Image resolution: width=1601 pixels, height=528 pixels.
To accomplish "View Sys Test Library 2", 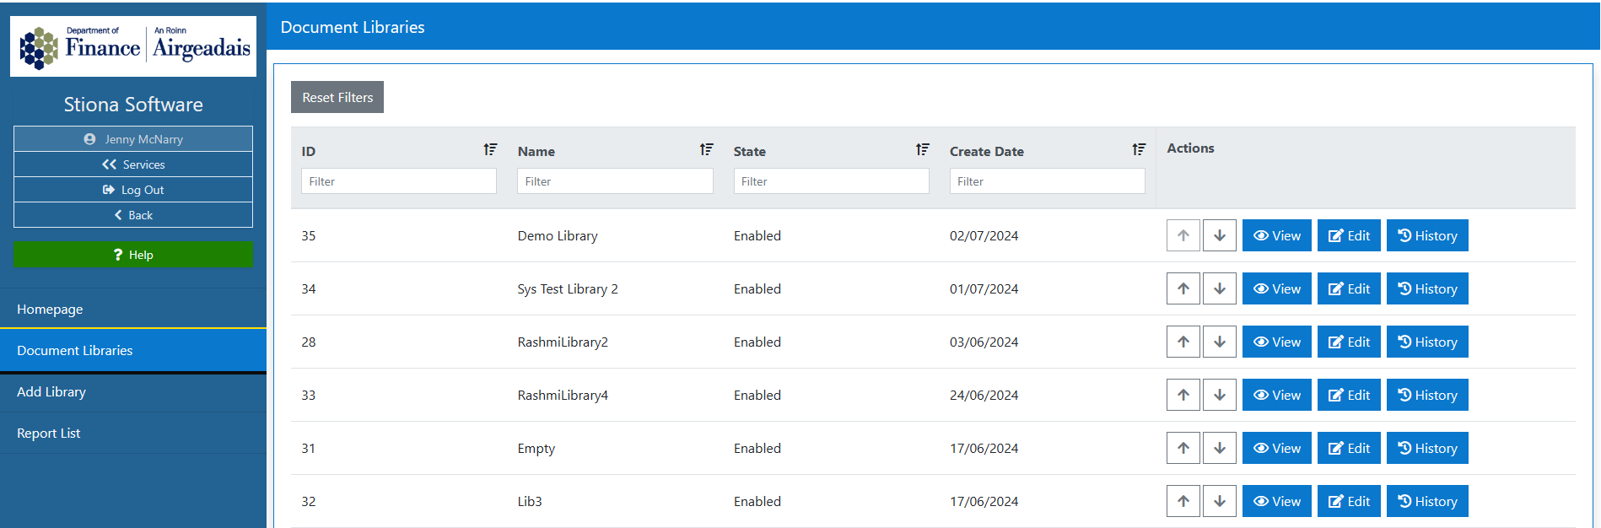I will (1277, 288).
